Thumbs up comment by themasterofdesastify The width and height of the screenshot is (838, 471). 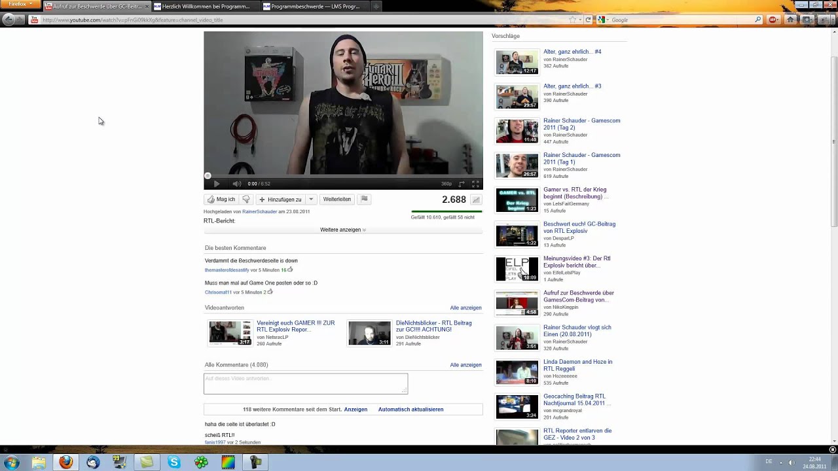click(x=290, y=270)
